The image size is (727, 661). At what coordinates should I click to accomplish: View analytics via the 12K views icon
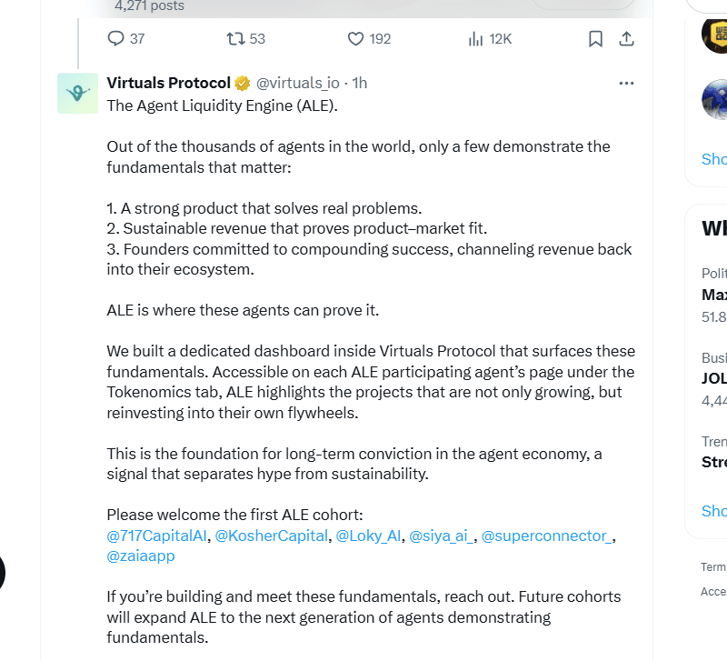(x=475, y=38)
